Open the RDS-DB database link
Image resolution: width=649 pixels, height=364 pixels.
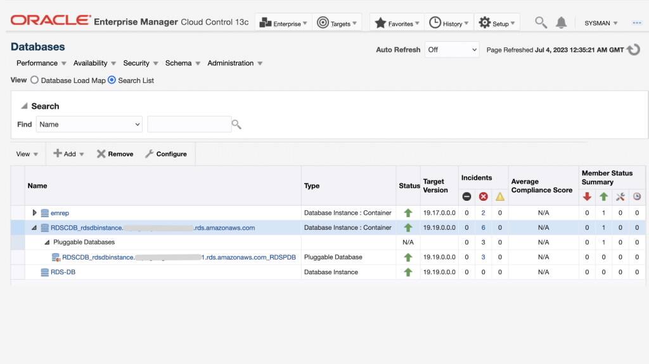point(63,272)
